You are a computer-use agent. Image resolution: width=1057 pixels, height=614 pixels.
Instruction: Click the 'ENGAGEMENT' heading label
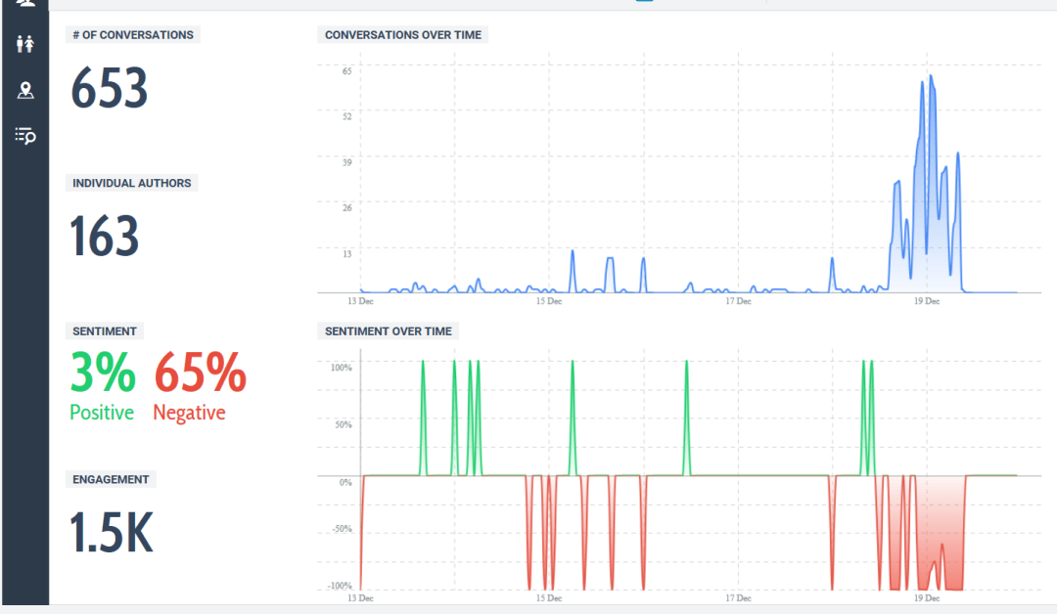pos(111,480)
